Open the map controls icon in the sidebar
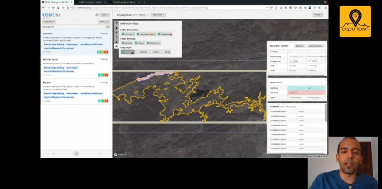The image size is (382, 189). coord(116,46)
